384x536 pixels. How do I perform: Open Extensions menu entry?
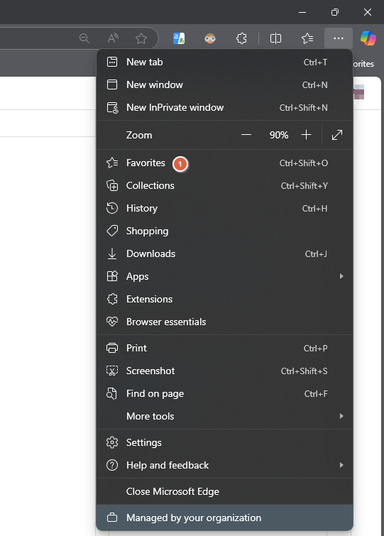tap(225, 299)
